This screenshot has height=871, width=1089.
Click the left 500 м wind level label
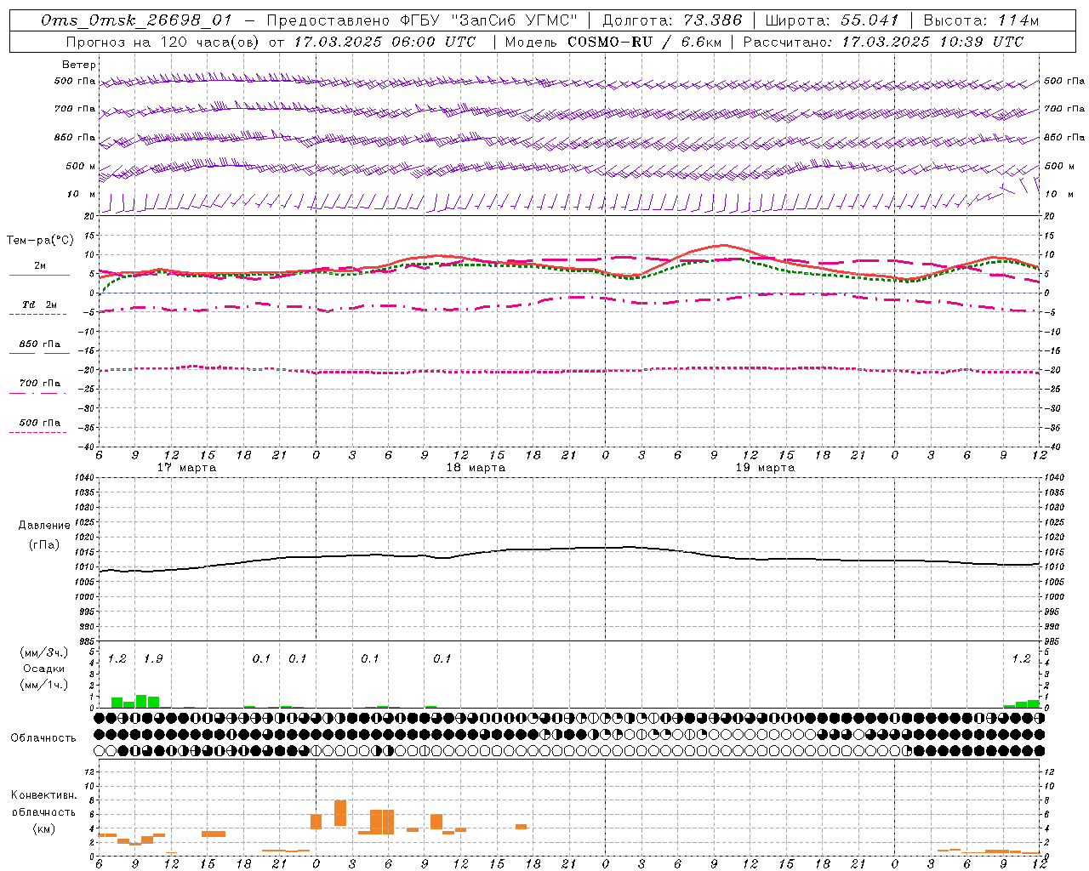pos(76,166)
